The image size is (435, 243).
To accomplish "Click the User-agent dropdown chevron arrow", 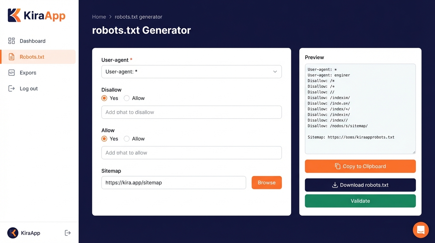I will 275,72.
